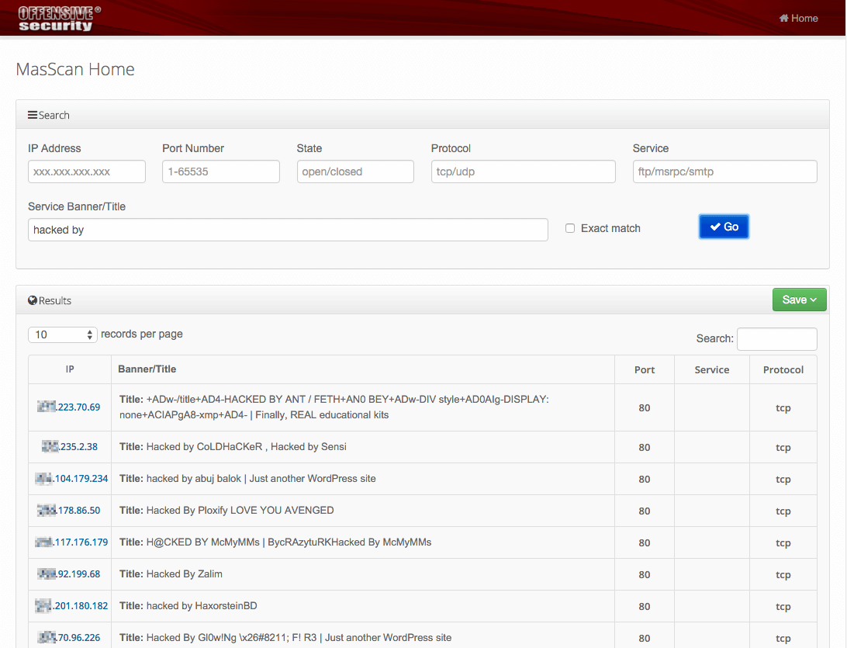Image resolution: width=847 pixels, height=648 pixels.
Task: Open the records per page dropdown
Action: (62, 334)
